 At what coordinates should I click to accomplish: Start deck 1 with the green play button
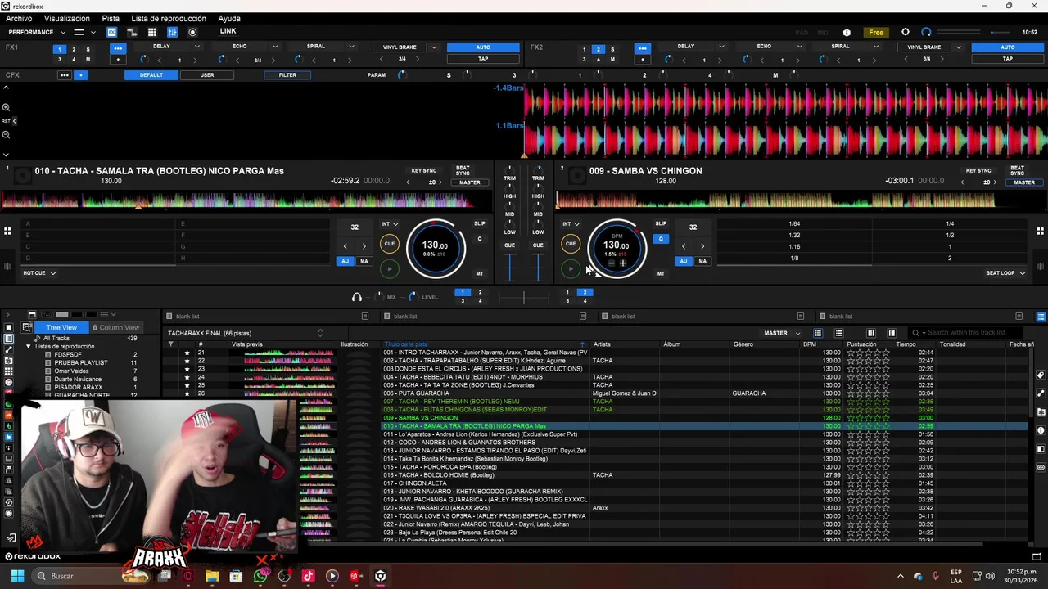(390, 268)
